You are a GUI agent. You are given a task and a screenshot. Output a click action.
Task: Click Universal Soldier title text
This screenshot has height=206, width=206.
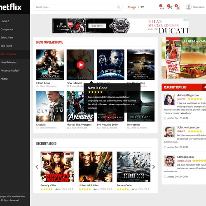pos(89,185)
